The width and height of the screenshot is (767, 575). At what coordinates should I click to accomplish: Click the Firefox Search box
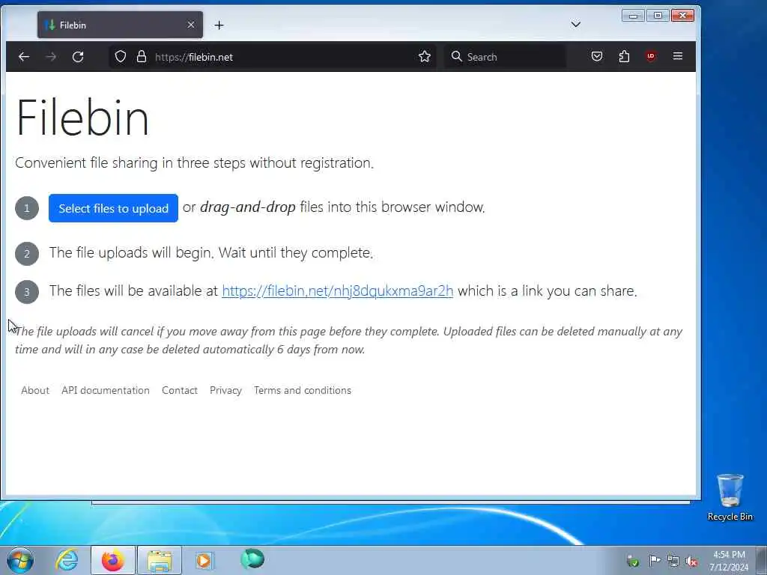(x=505, y=57)
